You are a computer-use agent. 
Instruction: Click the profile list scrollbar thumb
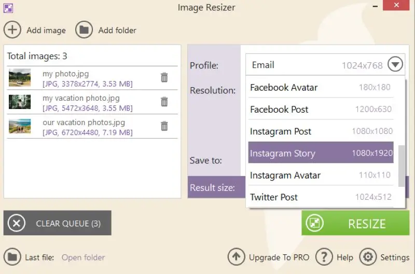[x=402, y=166]
